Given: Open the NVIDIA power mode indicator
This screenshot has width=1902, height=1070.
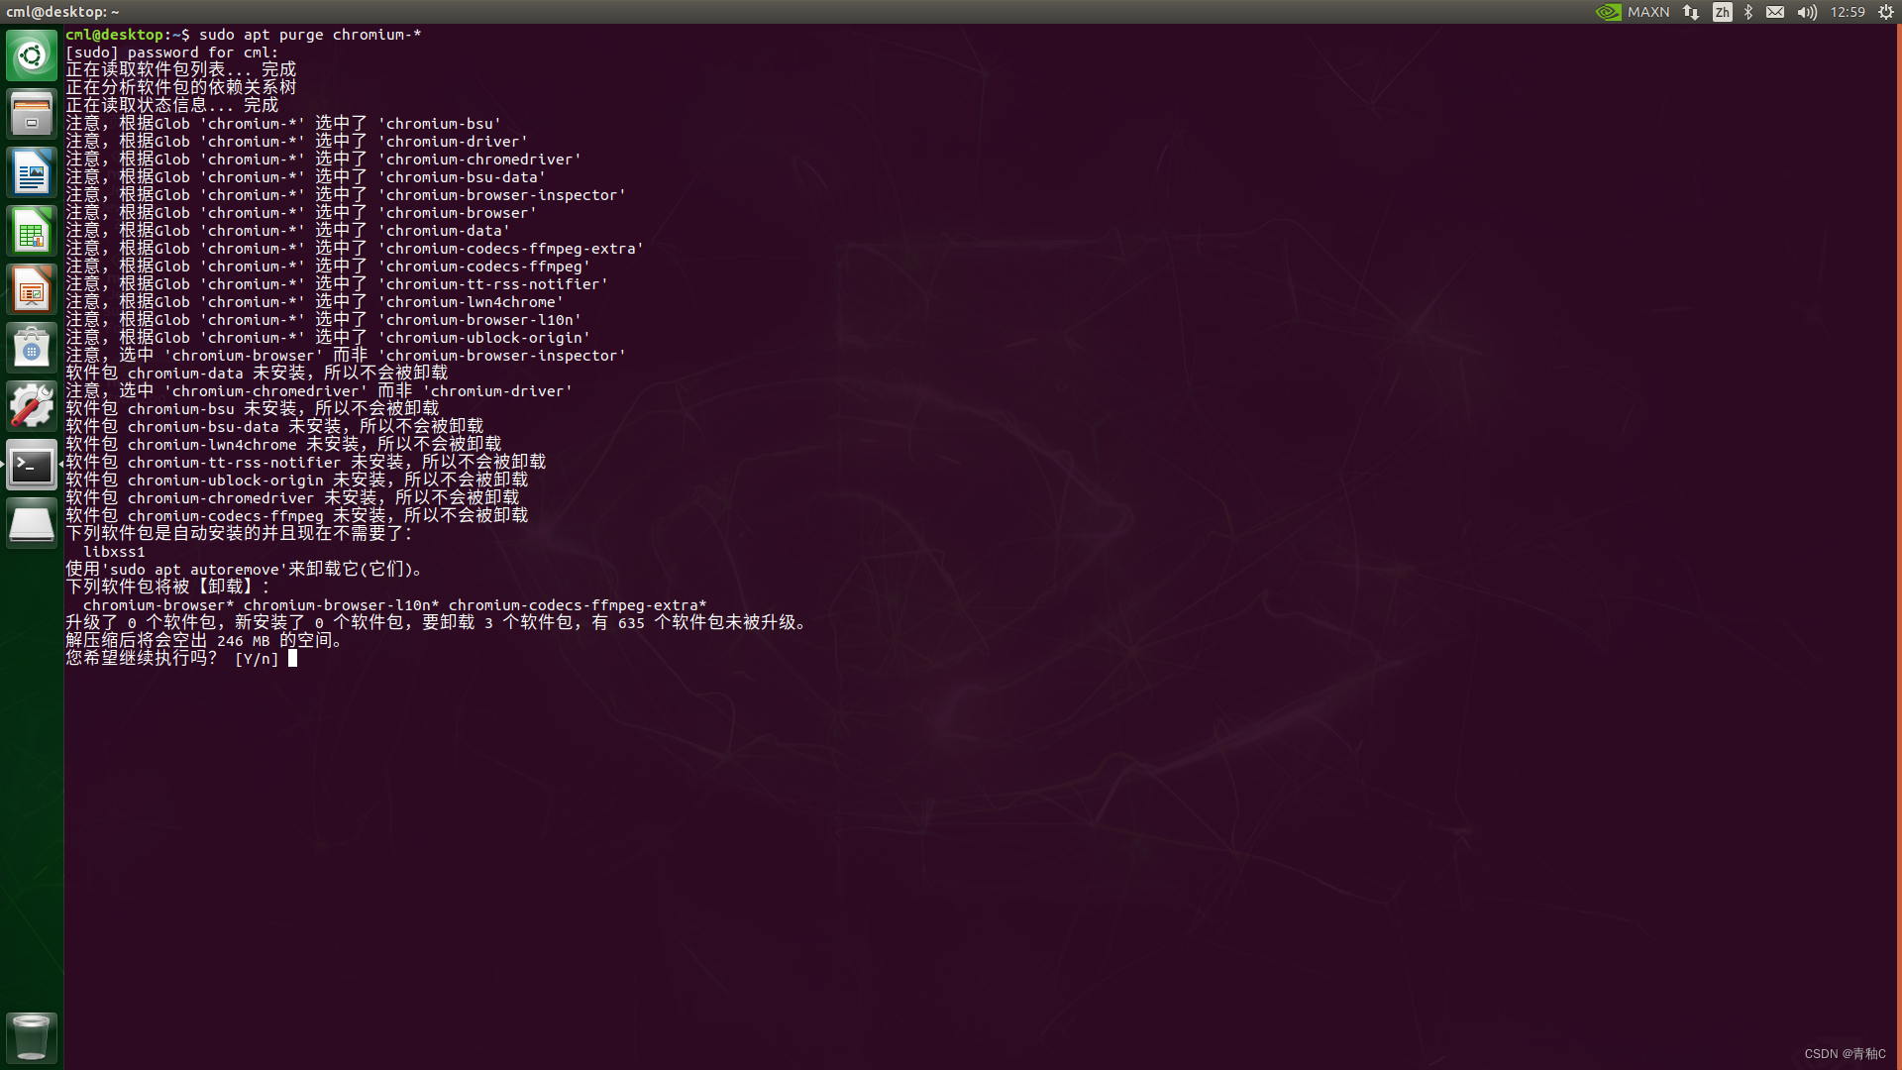Looking at the screenshot, I should pos(1609,12).
